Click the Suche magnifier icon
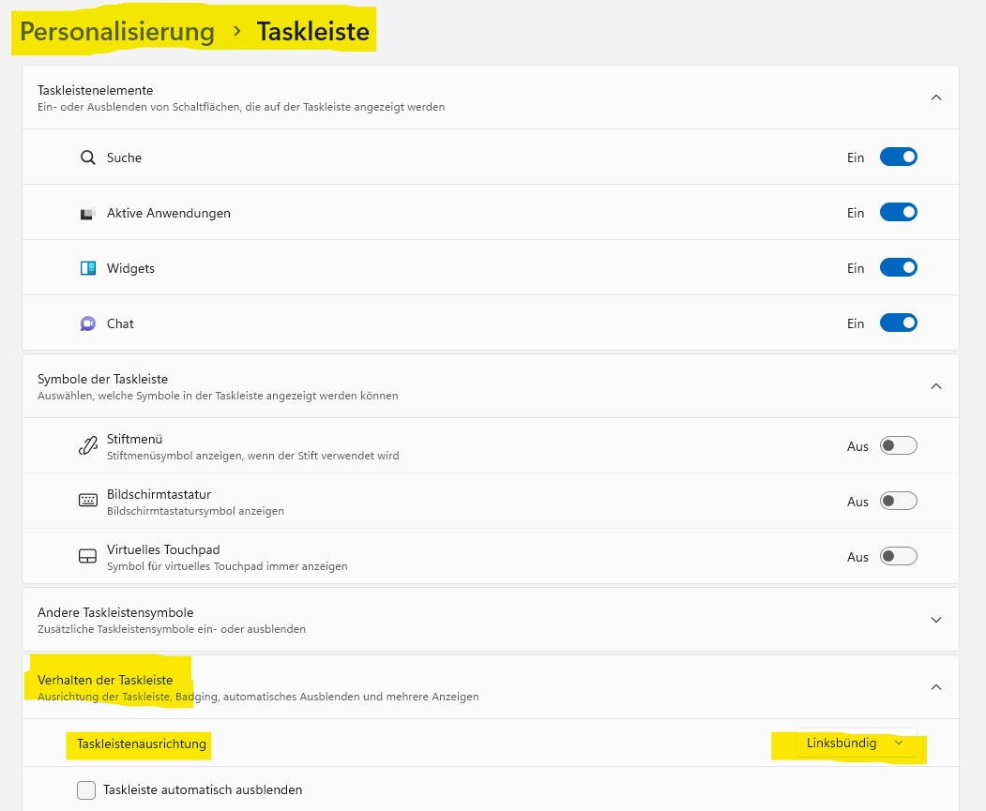Screen dimensions: 986x811 click(x=87, y=157)
